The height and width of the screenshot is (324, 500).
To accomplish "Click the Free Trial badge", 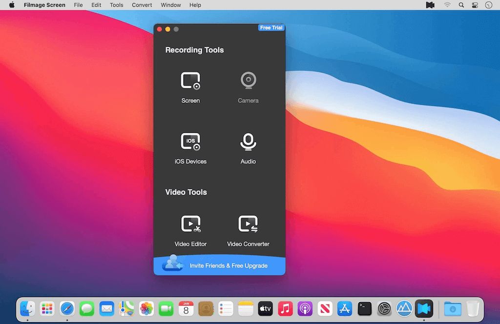I will coord(271,28).
